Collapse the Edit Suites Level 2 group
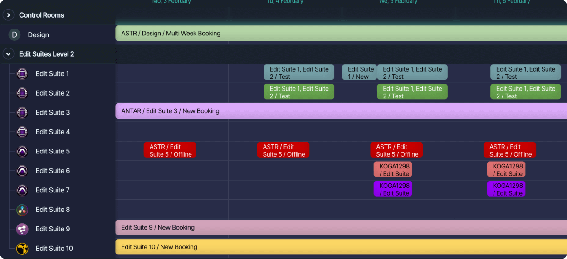Viewport: 567px width, 259px height. tap(8, 54)
